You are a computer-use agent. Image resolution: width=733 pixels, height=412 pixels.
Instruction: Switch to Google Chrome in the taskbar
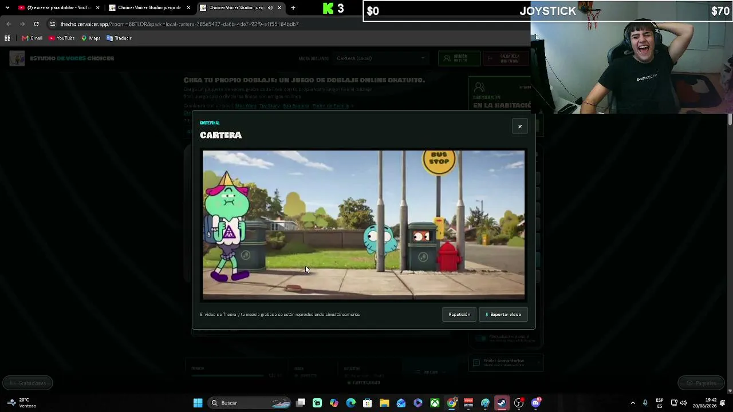452,403
